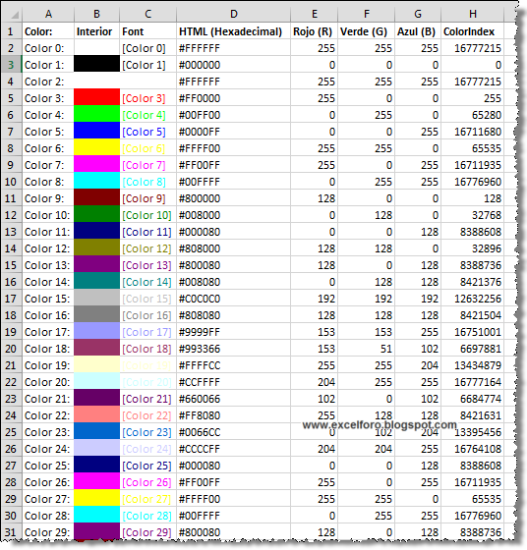Select the 'Font' header cell
The height and width of the screenshot is (550, 527).
(x=147, y=31)
